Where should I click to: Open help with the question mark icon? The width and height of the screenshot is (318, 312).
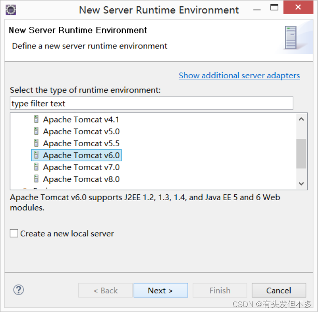(x=19, y=290)
